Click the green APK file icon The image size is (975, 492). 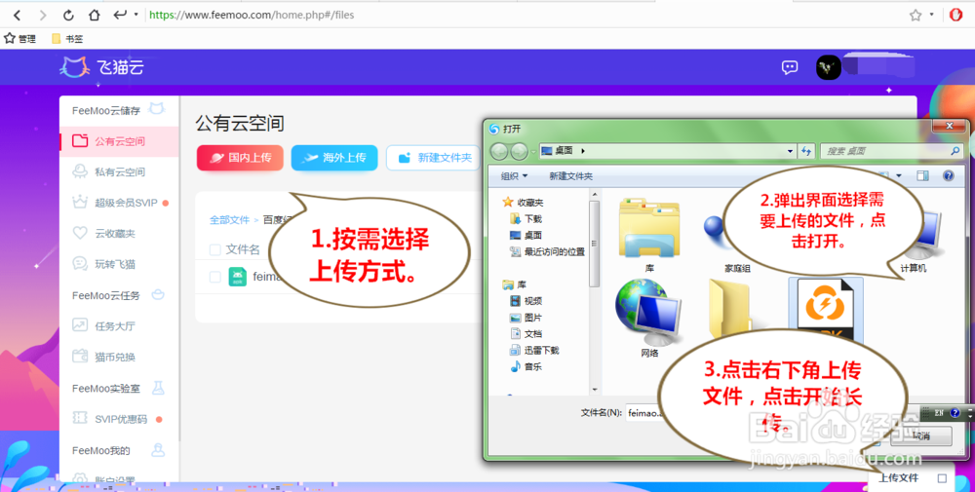[x=238, y=277]
